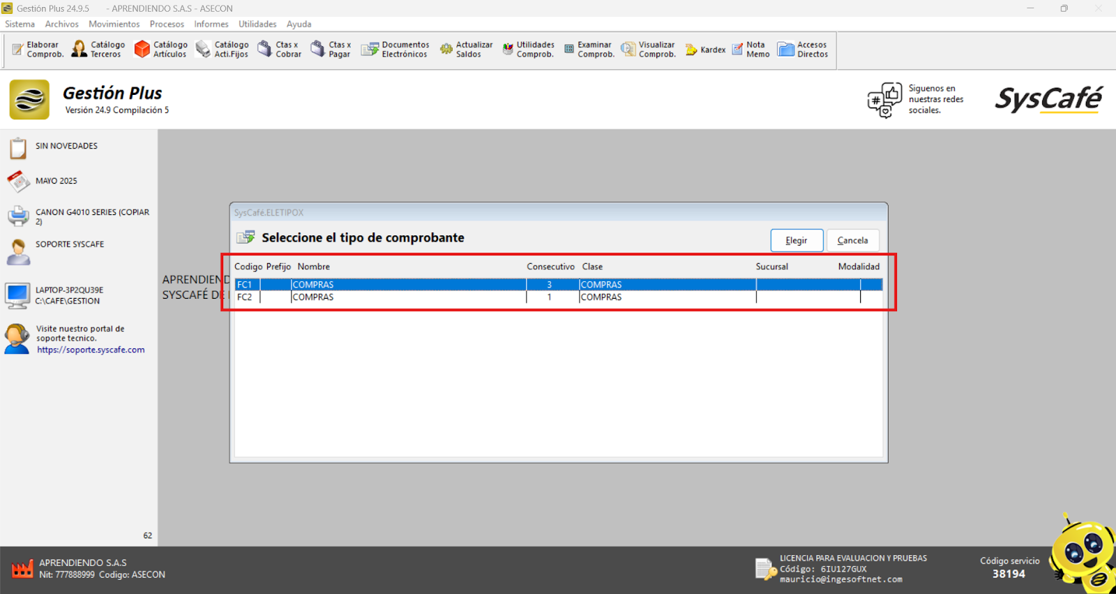Open Nota Memo tool
Image resolution: width=1116 pixels, height=594 pixels.
[x=738, y=50]
